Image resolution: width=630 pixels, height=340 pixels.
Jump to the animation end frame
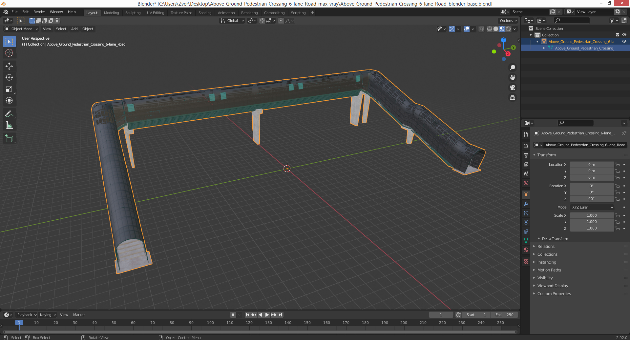280,315
